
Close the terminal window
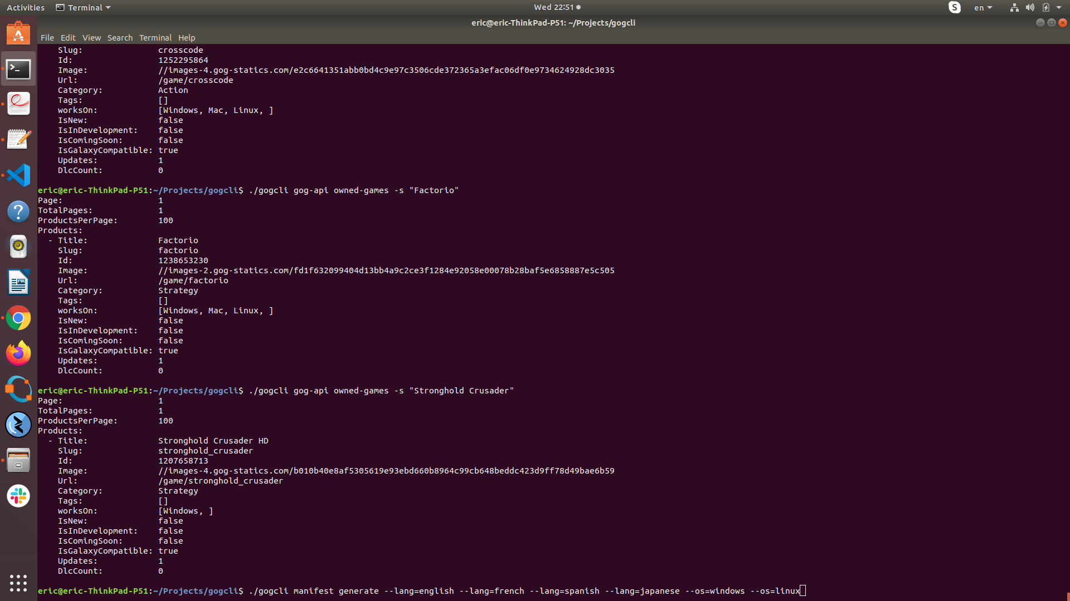tap(1063, 23)
